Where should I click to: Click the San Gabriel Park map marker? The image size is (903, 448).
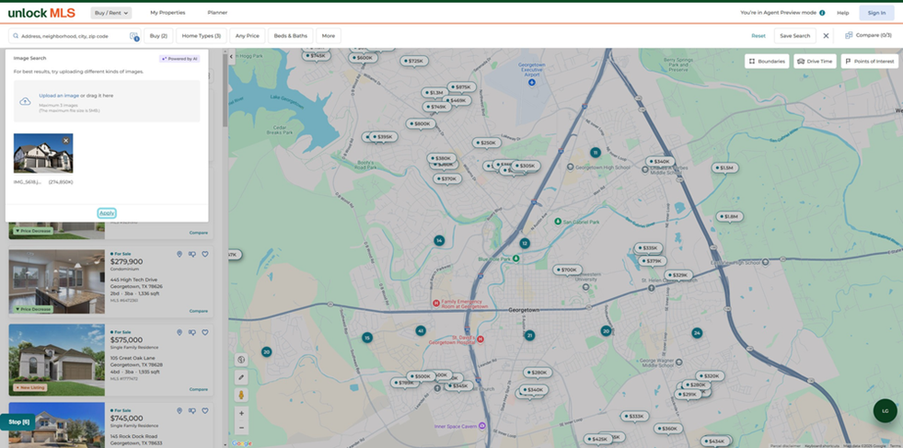pyautogui.click(x=558, y=221)
